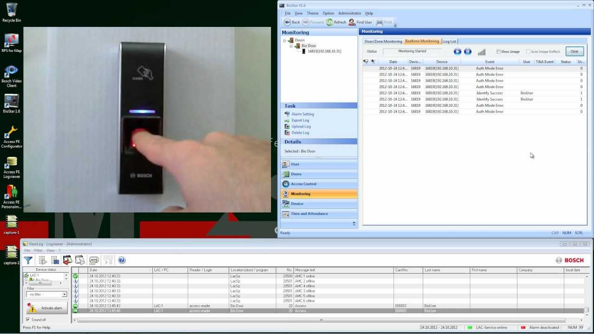Export Log from the Task list
Screen dimensions: 594x334
pyautogui.click(x=297, y=120)
